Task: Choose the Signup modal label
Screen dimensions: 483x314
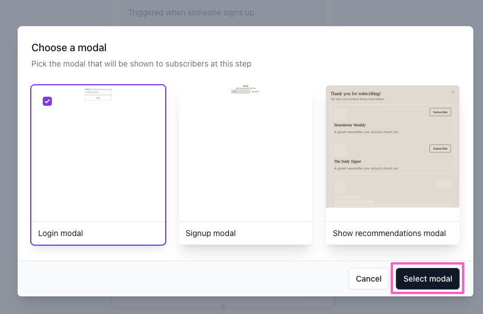Action: coord(211,233)
